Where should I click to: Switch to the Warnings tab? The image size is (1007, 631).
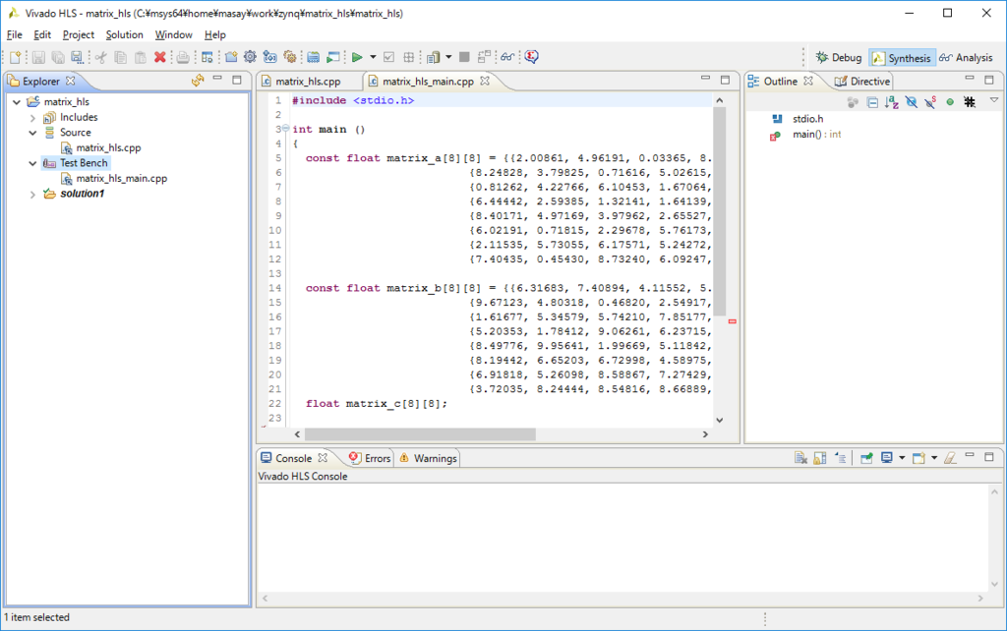click(429, 458)
